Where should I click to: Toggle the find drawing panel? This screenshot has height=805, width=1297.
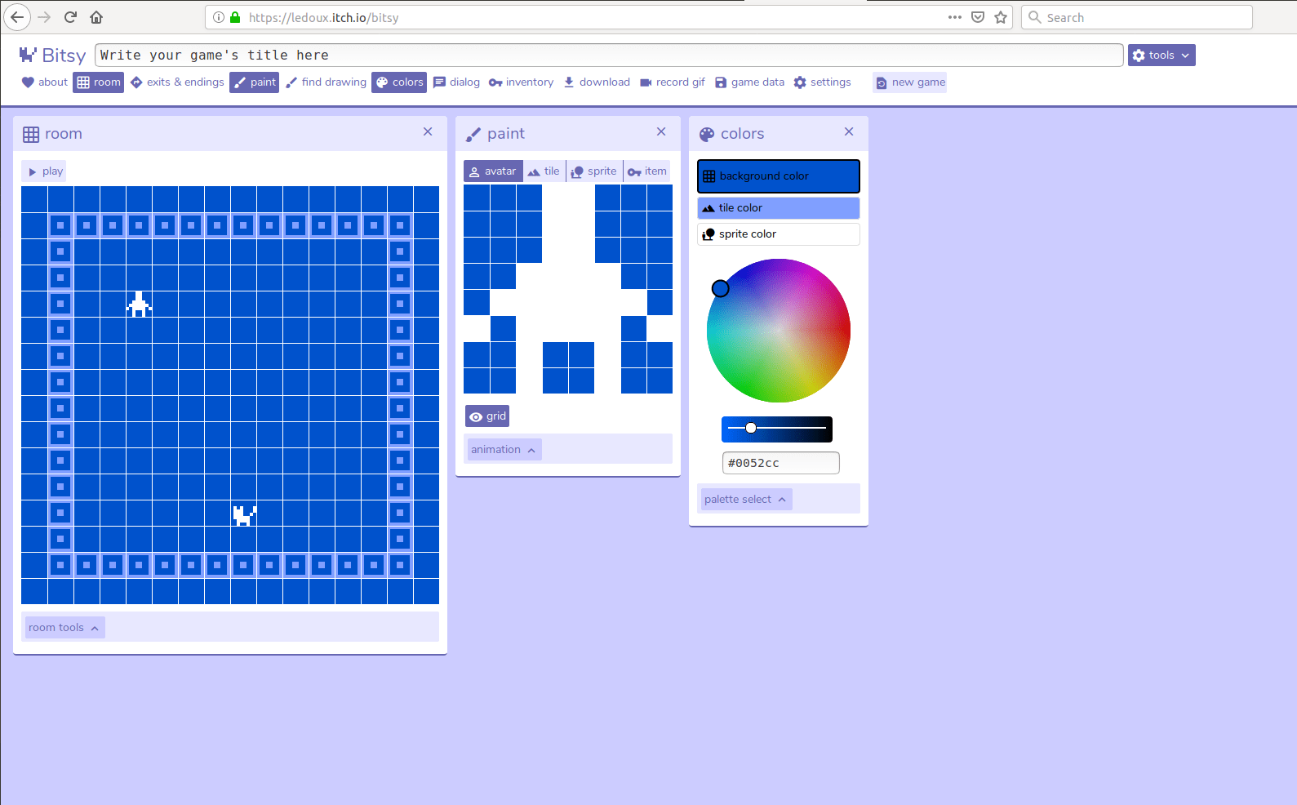(x=326, y=82)
